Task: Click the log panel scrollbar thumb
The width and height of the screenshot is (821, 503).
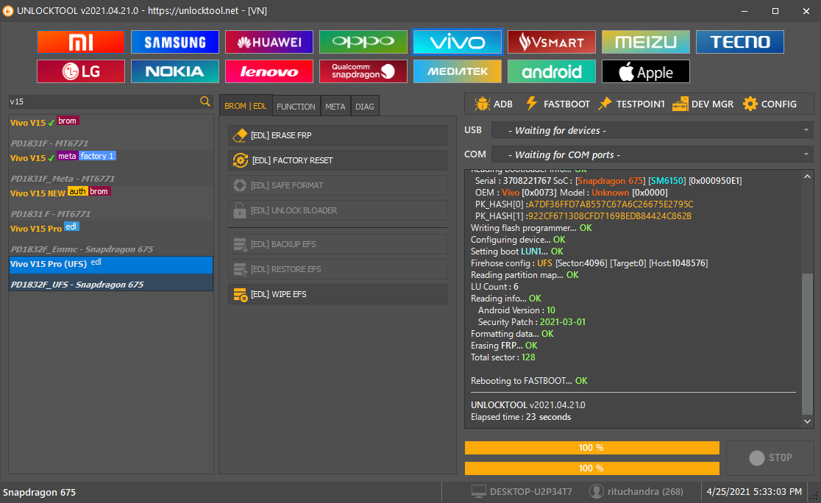Action: click(x=807, y=343)
